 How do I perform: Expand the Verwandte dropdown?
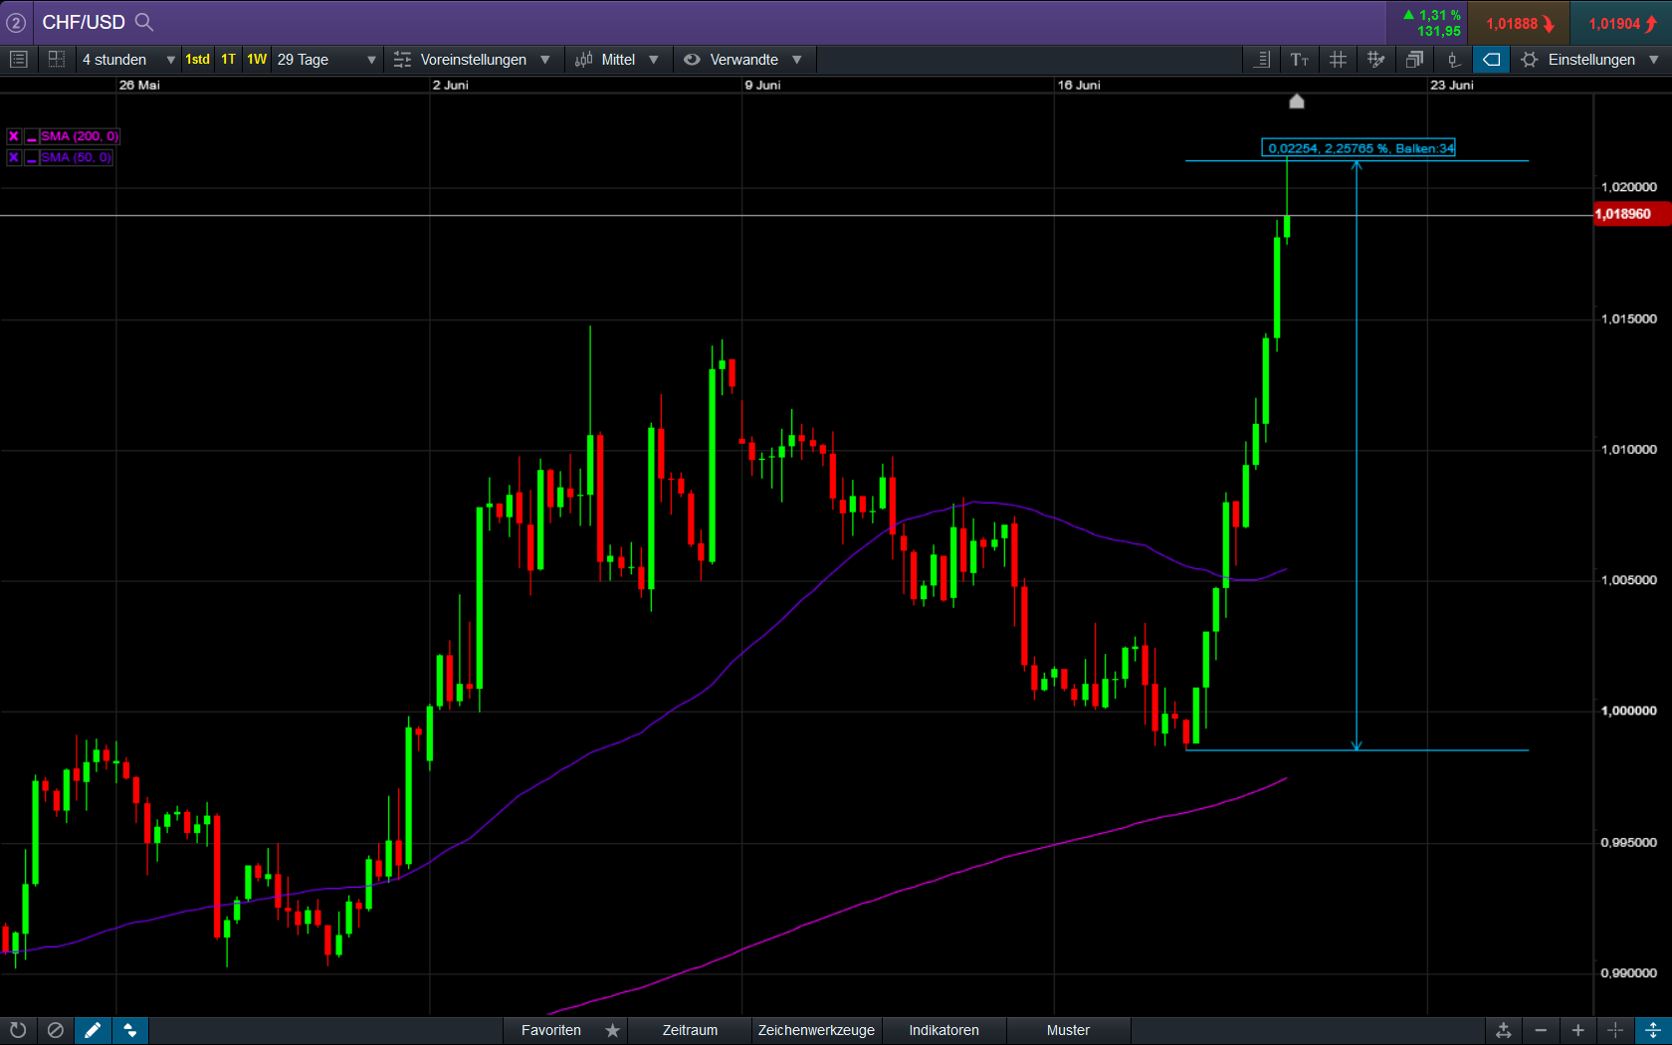(743, 60)
